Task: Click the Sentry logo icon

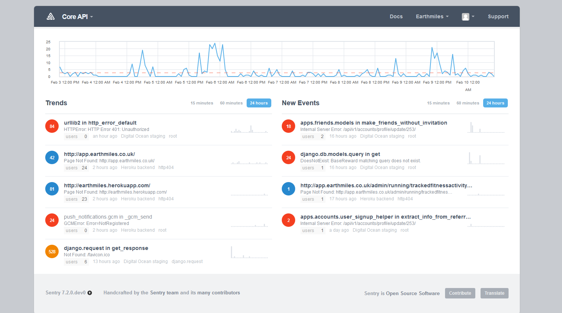Action: click(x=50, y=16)
